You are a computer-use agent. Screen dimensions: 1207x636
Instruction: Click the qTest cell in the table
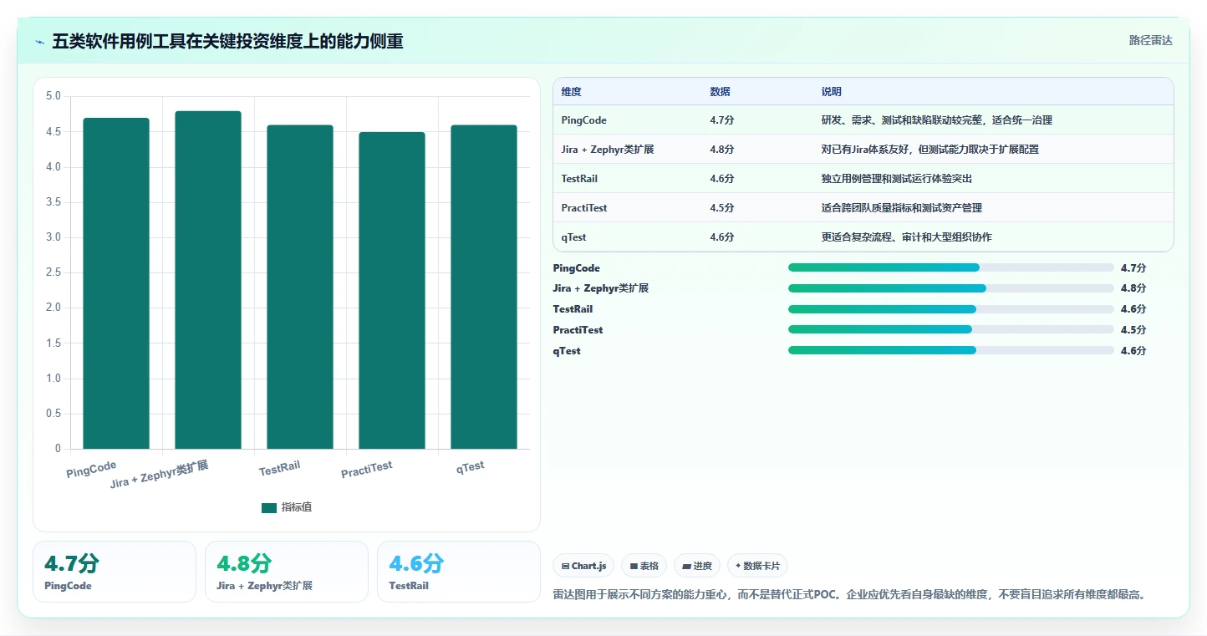click(x=574, y=237)
